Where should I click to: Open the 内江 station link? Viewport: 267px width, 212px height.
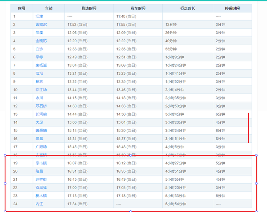tap(39, 204)
